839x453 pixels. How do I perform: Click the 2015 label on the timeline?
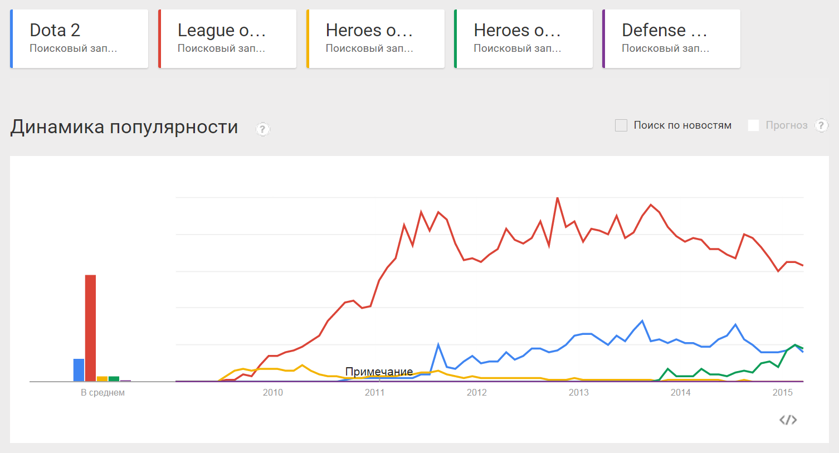783,393
